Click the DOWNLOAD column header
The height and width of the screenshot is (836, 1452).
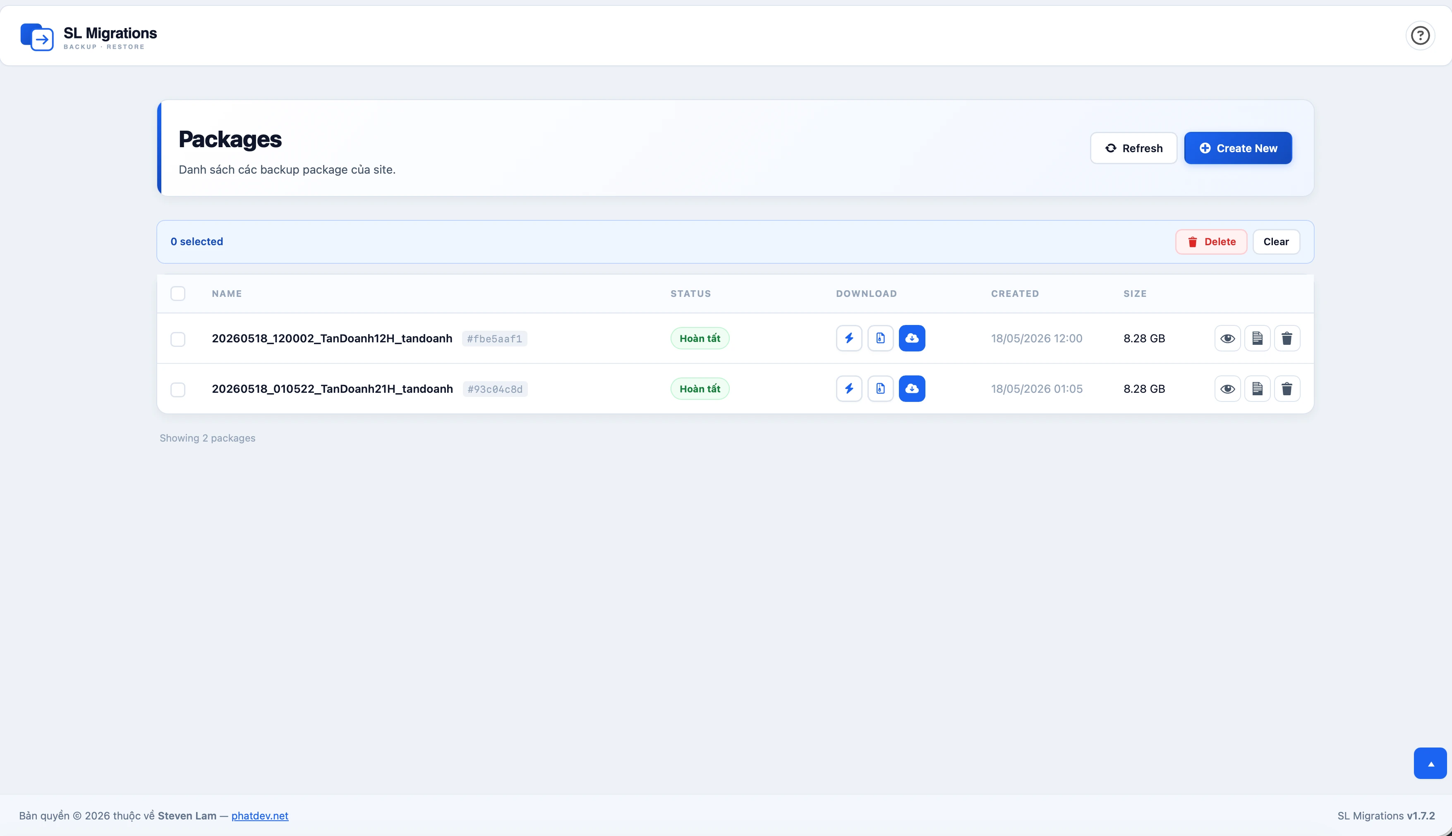point(866,294)
